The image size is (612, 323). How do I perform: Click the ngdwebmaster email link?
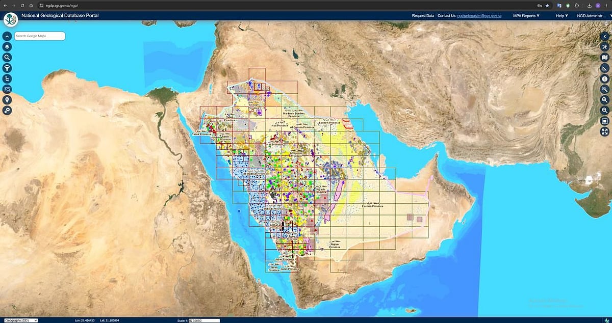pos(479,16)
